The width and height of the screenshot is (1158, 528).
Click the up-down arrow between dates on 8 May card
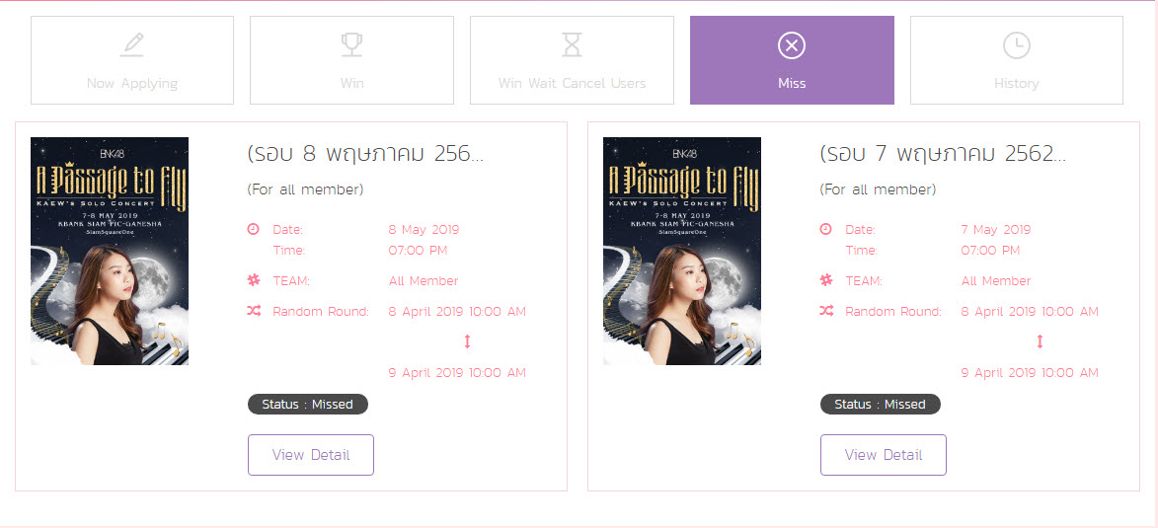(x=467, y=341)
